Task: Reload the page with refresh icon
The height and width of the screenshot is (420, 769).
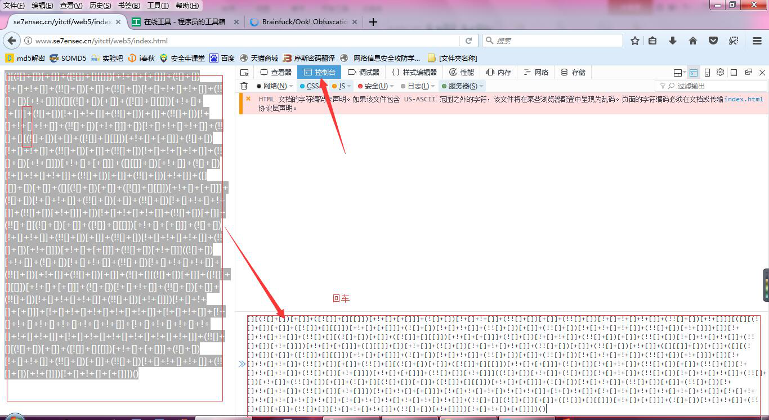Action: 468,41
